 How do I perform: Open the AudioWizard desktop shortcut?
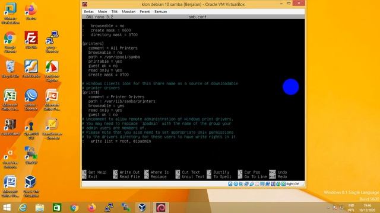coord(10,127)
